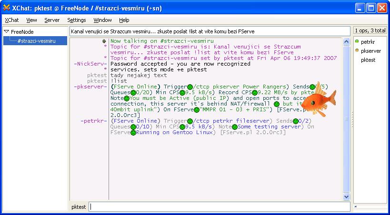Click the chat vertical scrollbar track

click(347, 119)
